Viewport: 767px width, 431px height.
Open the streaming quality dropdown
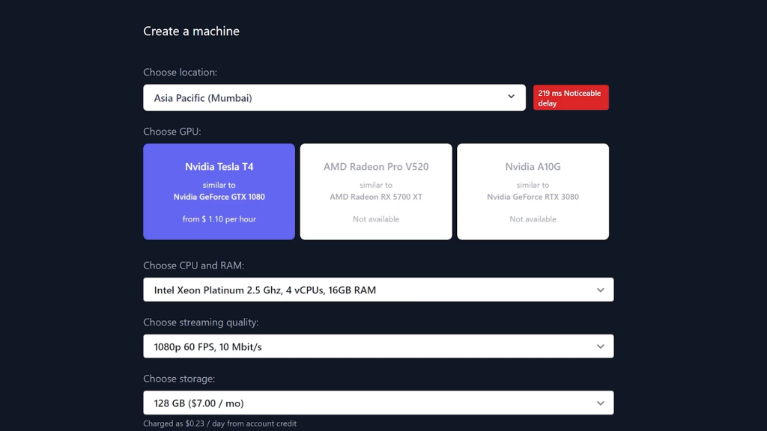pos(378,346)
